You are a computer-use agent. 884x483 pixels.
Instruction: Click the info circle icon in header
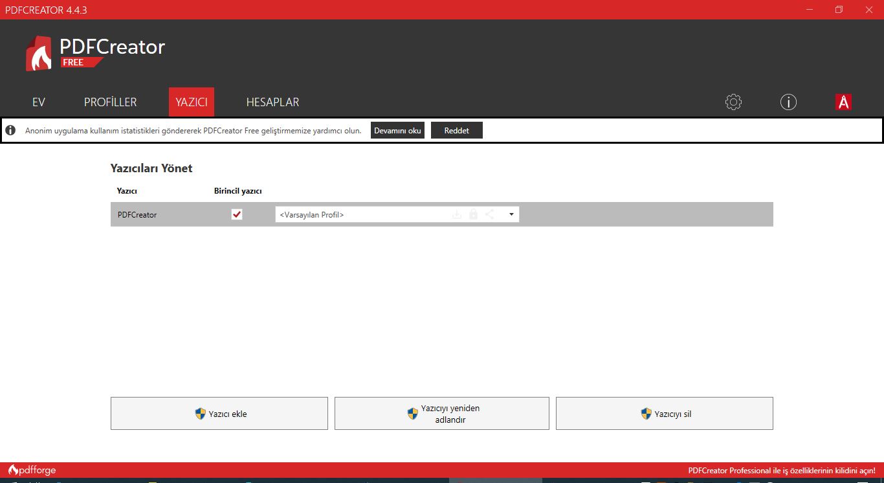[x=788, y=102]
